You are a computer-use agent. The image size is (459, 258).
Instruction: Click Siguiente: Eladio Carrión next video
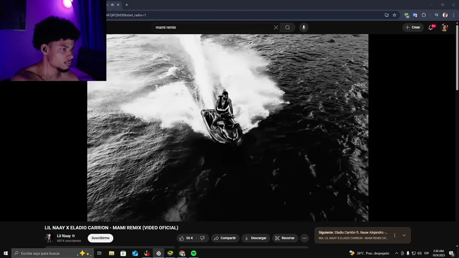353,233
